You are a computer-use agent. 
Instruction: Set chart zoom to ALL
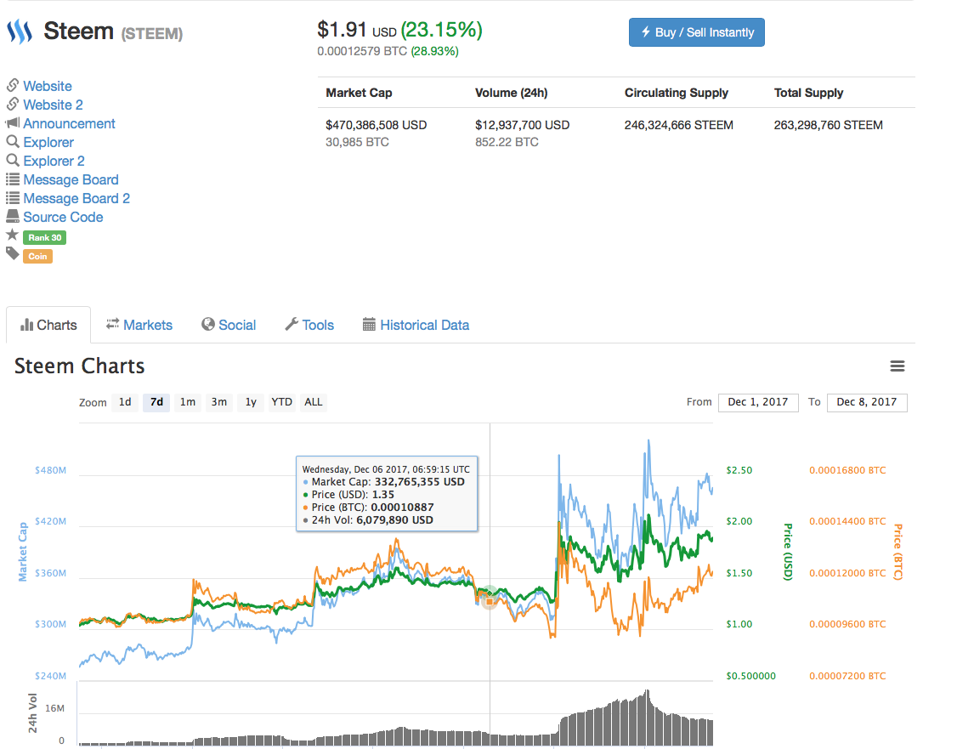click(x=314, y=402)
